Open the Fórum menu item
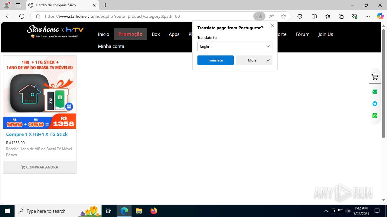Image resolution: width=387 pixels, height=217 pixels. point(302,34)
